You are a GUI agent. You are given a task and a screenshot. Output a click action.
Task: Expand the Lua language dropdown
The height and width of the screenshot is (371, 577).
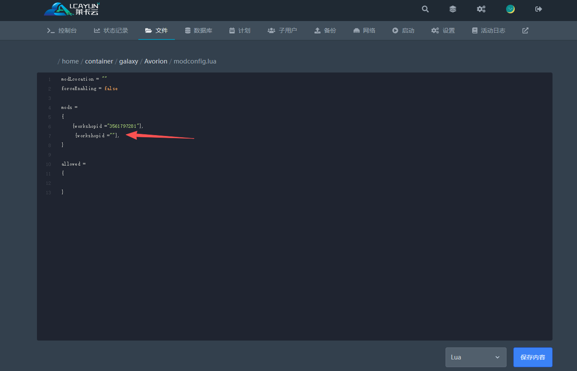tap(476, 357)
